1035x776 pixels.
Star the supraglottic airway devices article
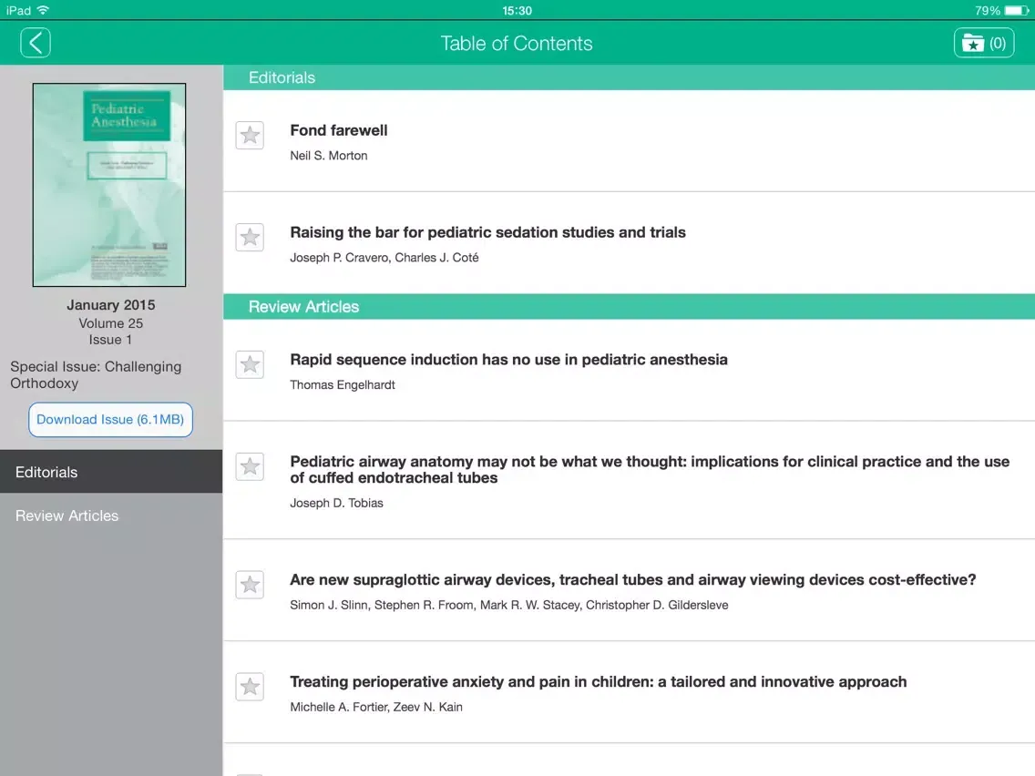click(x=250, y=585)
